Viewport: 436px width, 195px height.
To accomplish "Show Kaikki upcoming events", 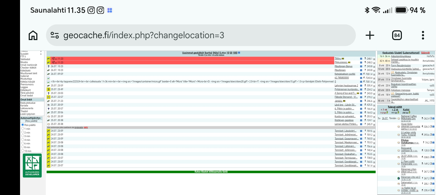I will point(406,110).
